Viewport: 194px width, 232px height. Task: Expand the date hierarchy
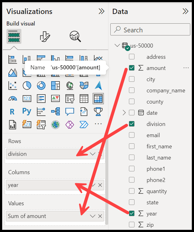(124, 113)
